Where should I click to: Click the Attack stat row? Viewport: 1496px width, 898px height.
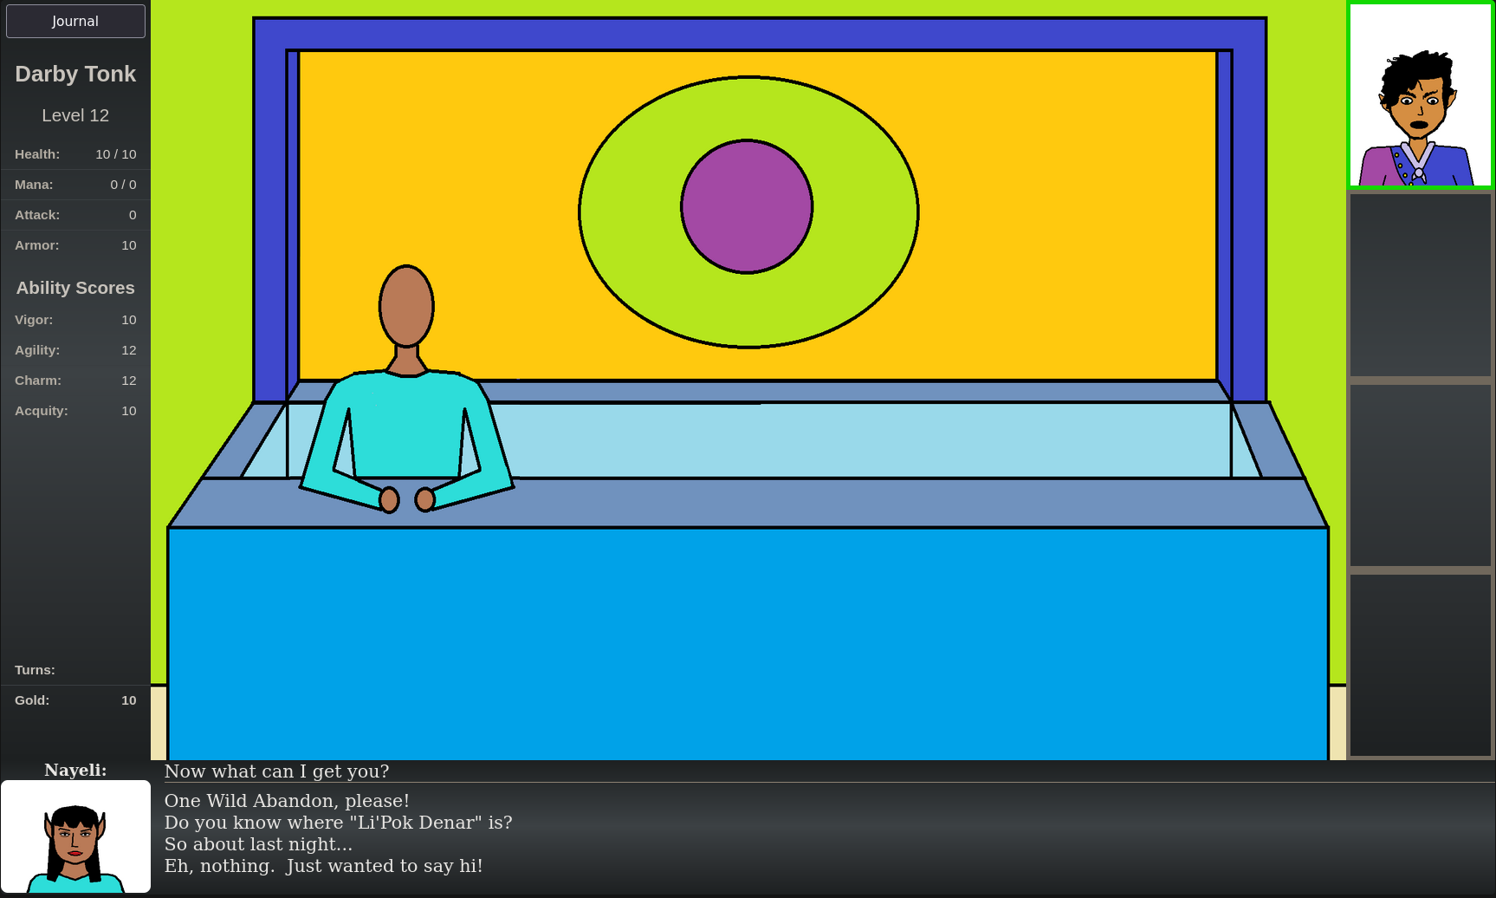[x=75, y=215]
